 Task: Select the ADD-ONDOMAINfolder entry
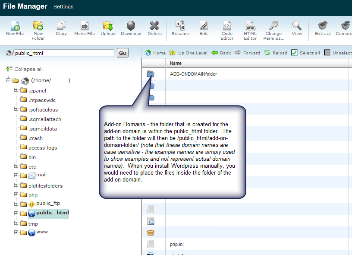coord(193,74)
